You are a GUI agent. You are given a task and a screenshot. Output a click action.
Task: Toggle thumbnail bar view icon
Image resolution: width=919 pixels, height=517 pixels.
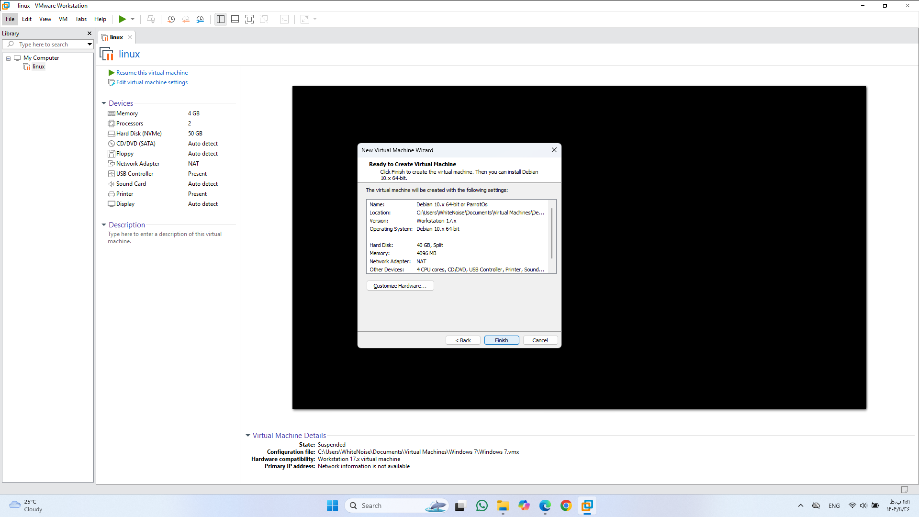pos(235,19)
